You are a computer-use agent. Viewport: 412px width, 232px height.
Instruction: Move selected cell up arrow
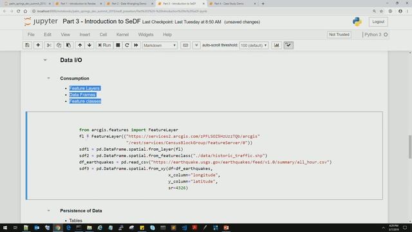(x=80, y=45)
